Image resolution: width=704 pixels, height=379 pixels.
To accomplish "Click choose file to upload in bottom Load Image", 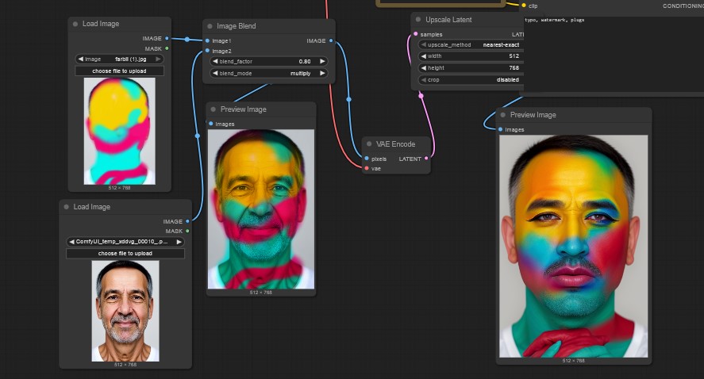I will click(x=125, y=254).
